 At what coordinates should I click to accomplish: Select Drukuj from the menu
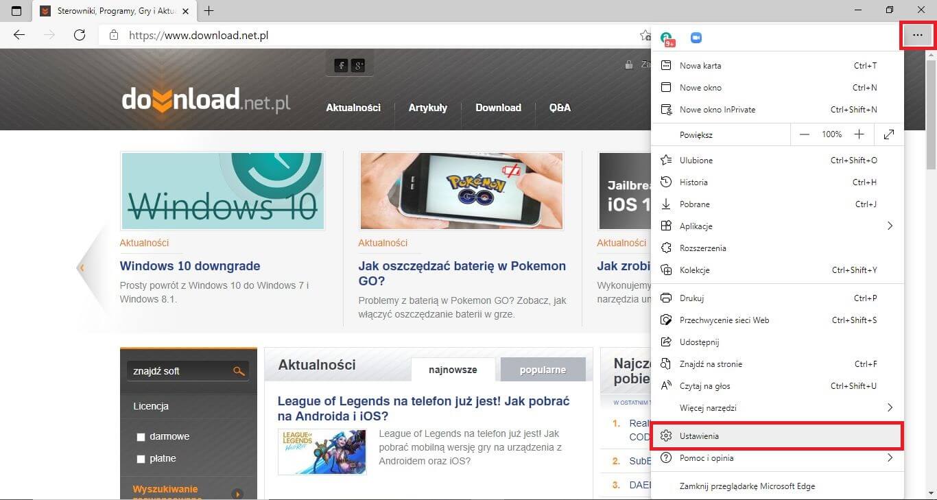(x=777, y=298)
